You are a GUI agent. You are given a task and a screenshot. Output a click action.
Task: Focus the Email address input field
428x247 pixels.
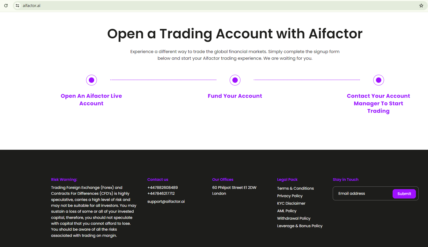[362, 193]
